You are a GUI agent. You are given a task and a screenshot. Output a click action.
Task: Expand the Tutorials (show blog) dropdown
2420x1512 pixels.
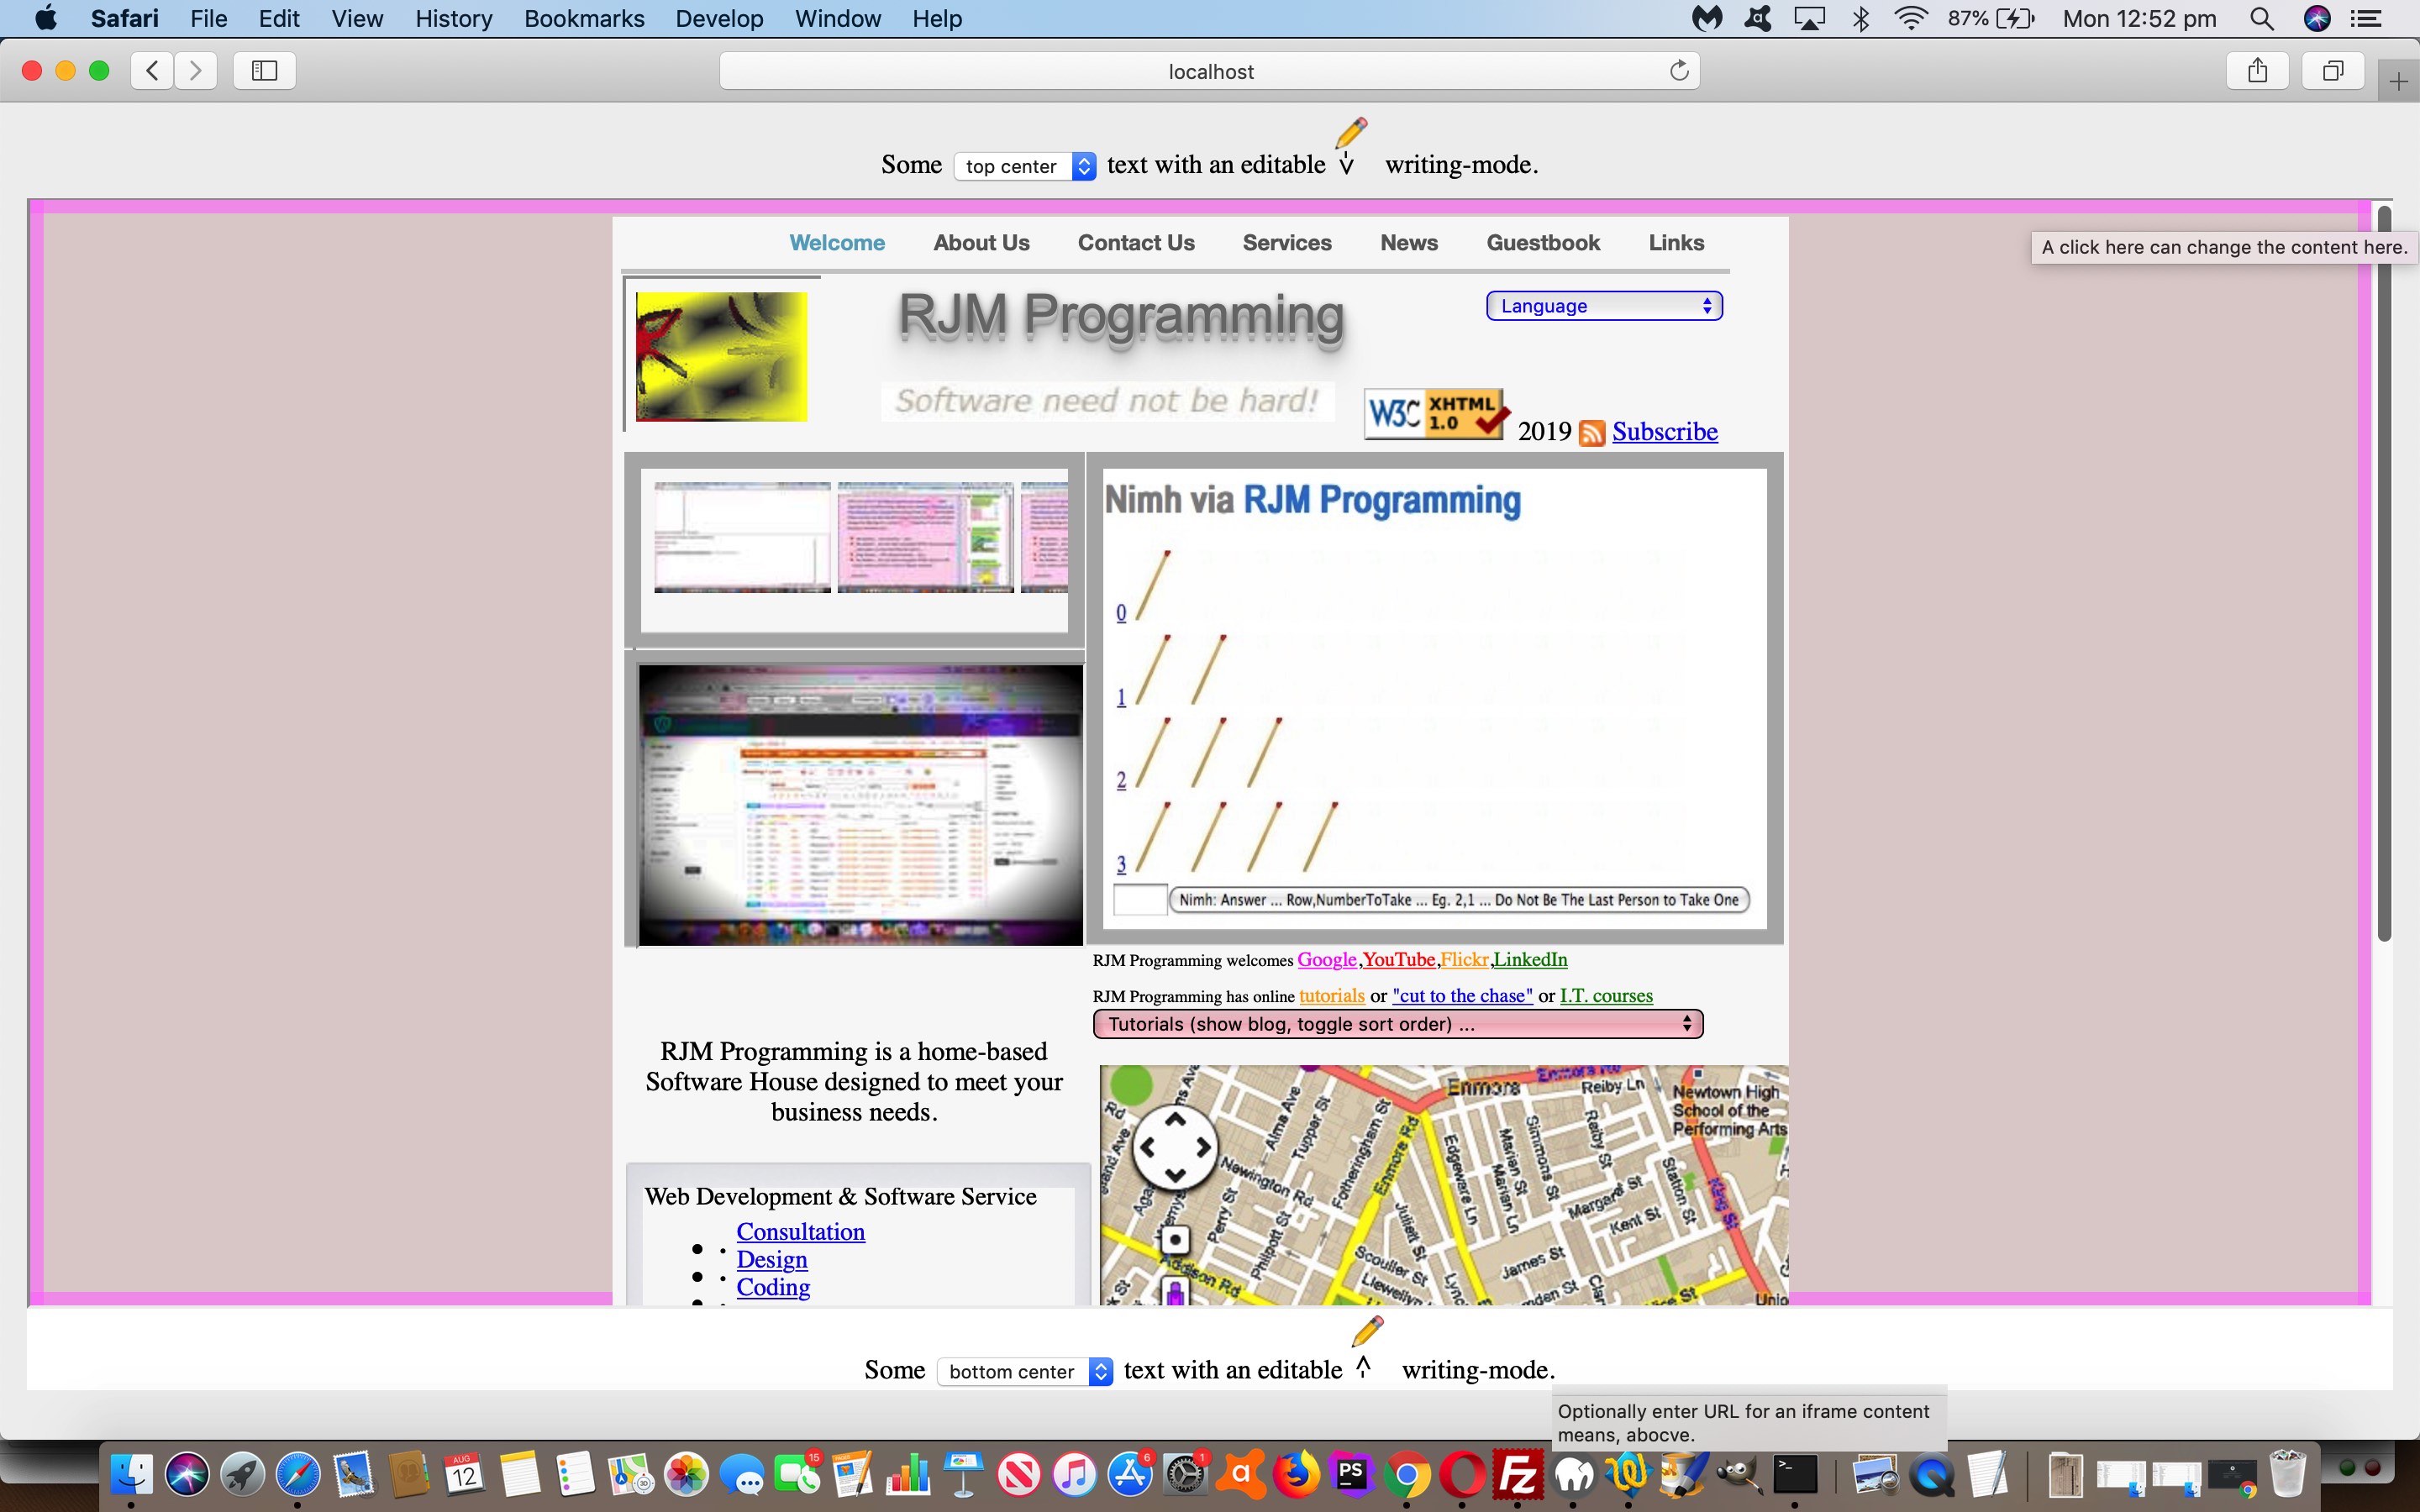pos(1398,1024)
